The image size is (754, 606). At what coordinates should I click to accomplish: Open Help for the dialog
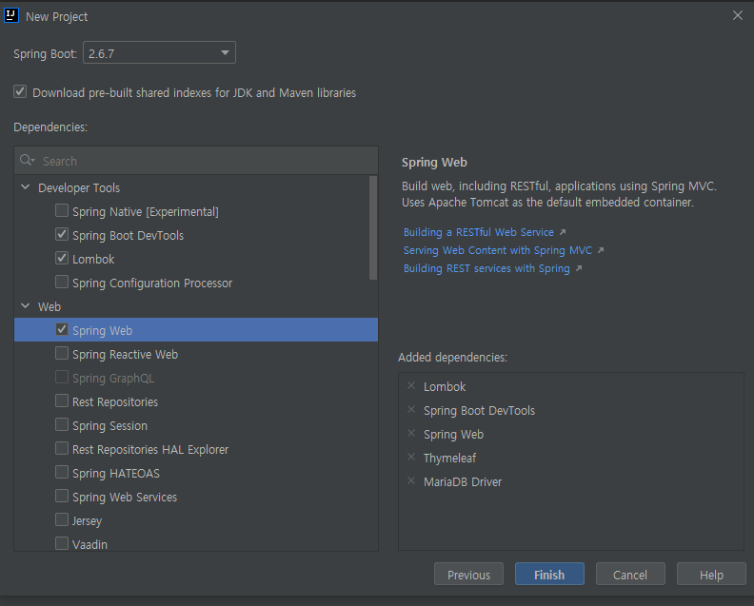tap(711, 575)
